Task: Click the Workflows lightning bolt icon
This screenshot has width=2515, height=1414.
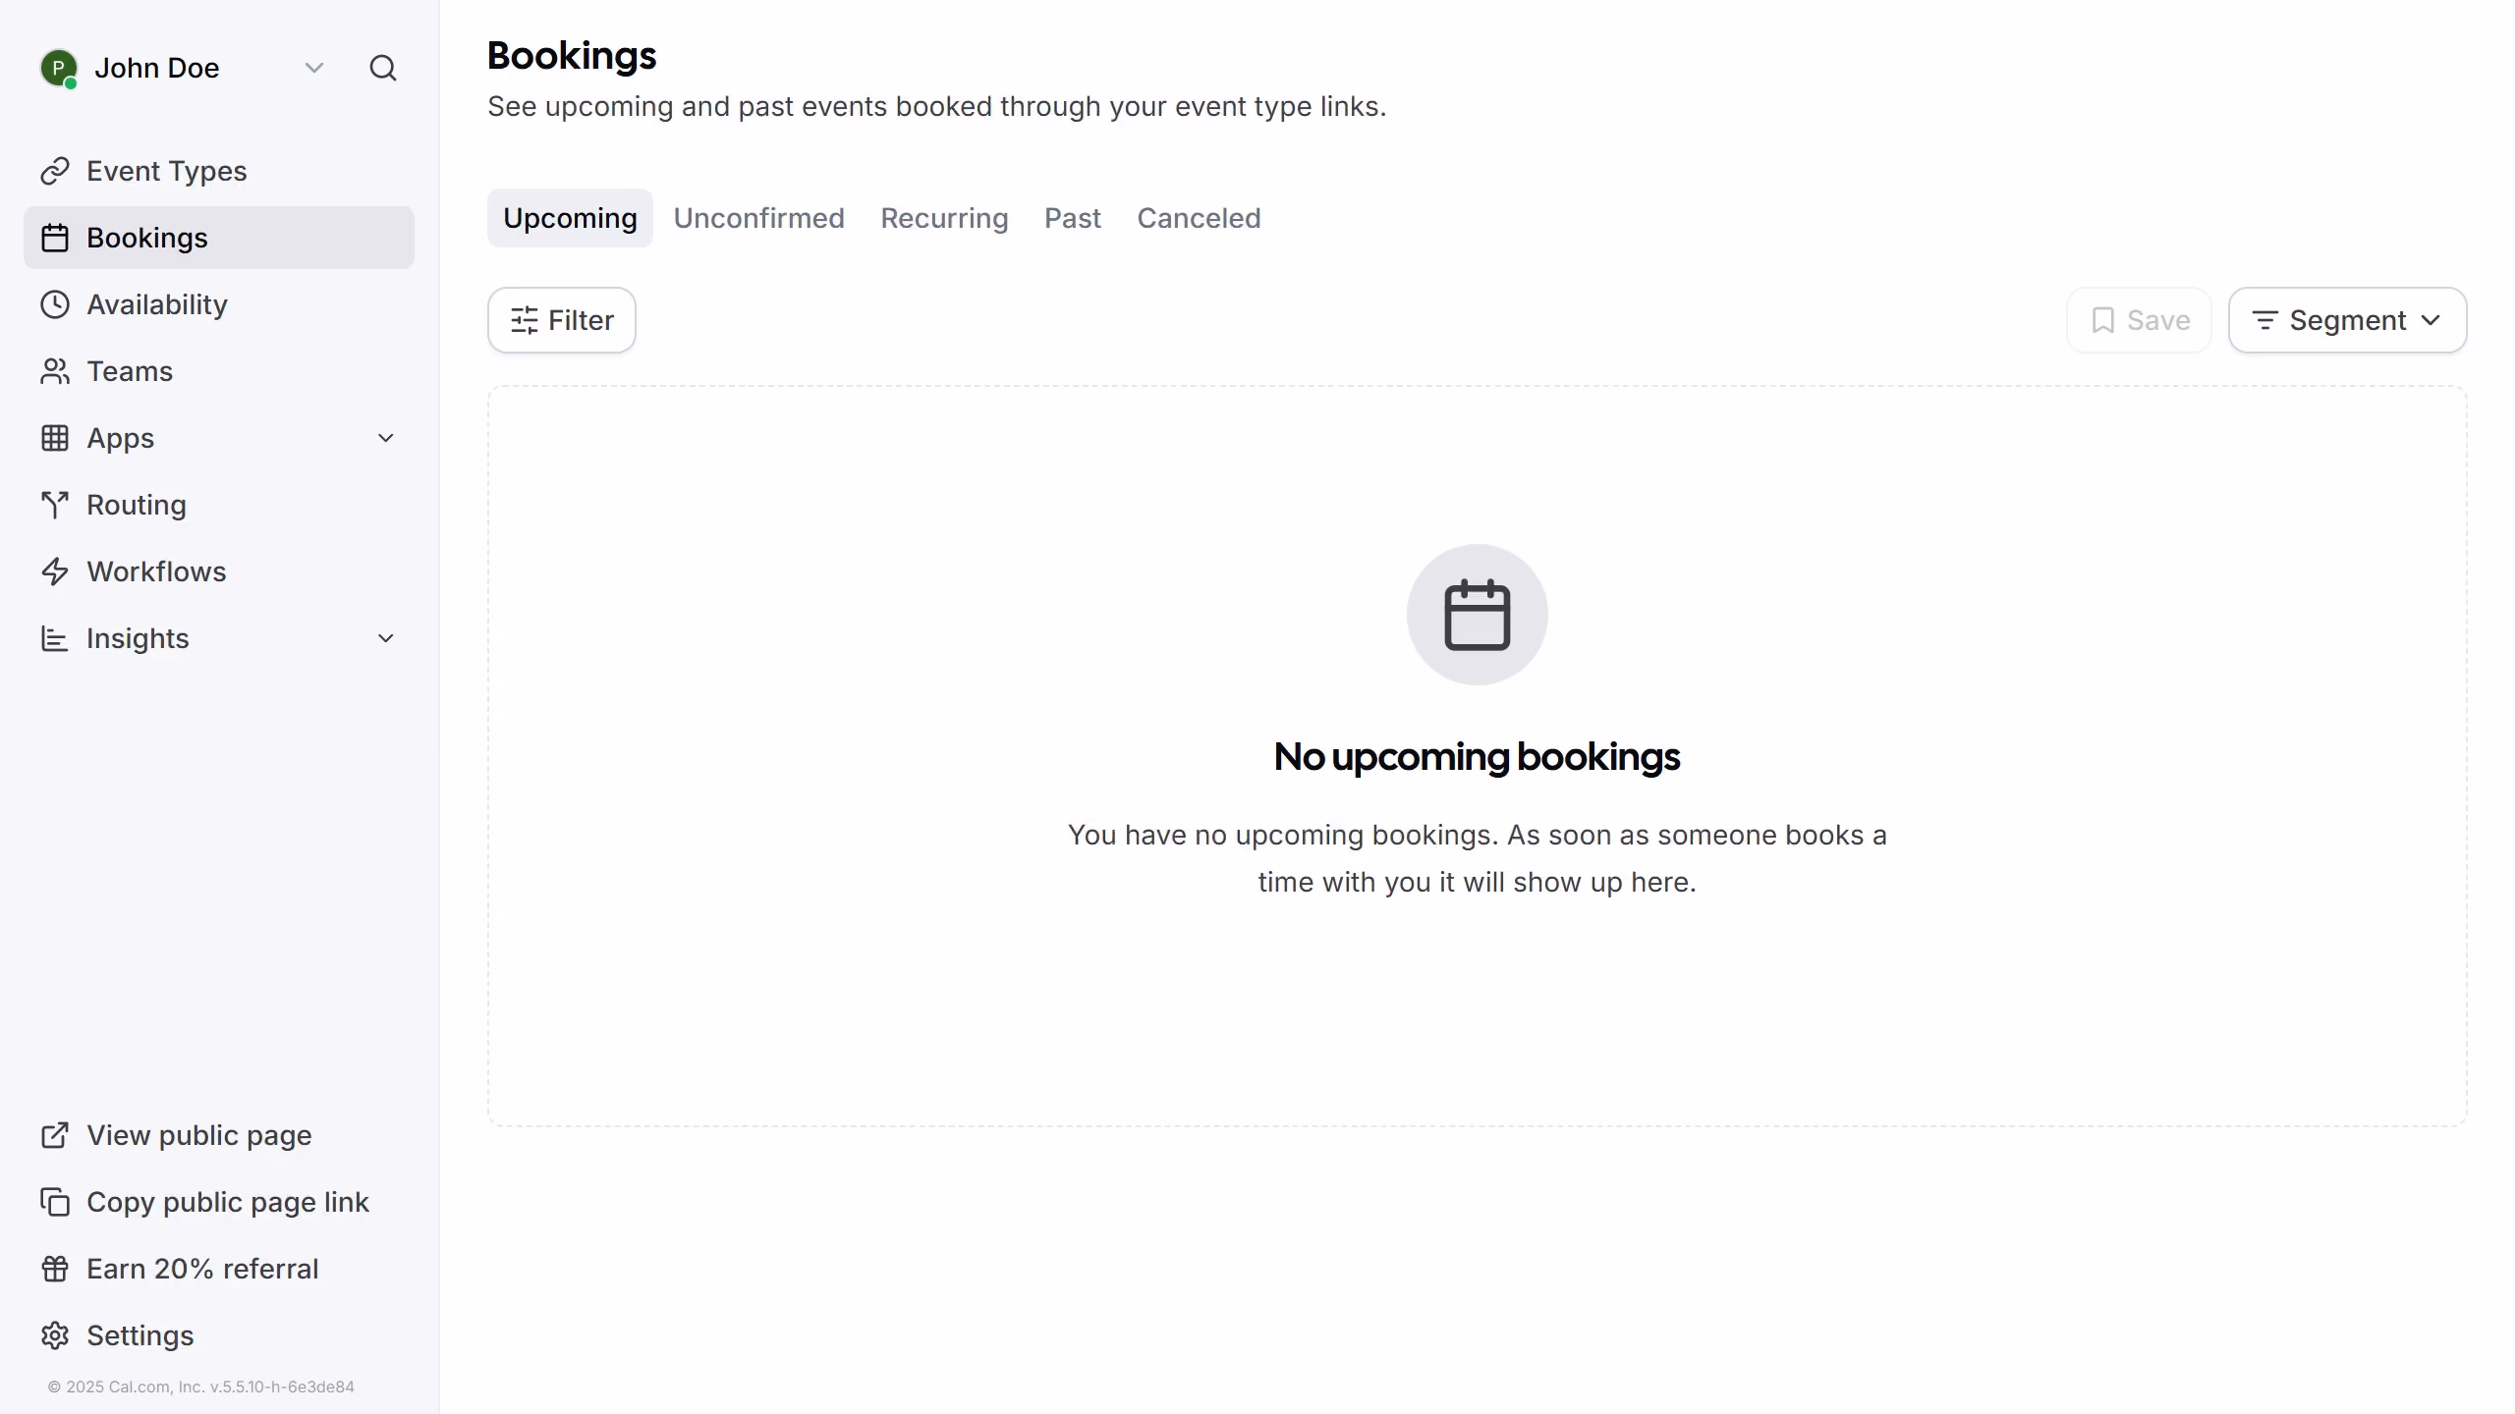Action: [x=55, y=571]
